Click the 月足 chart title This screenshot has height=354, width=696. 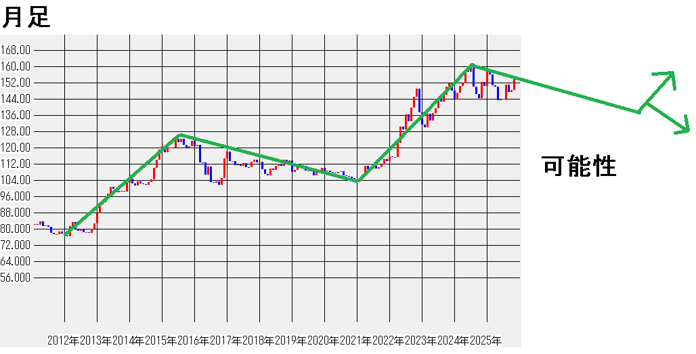[26, 16]
